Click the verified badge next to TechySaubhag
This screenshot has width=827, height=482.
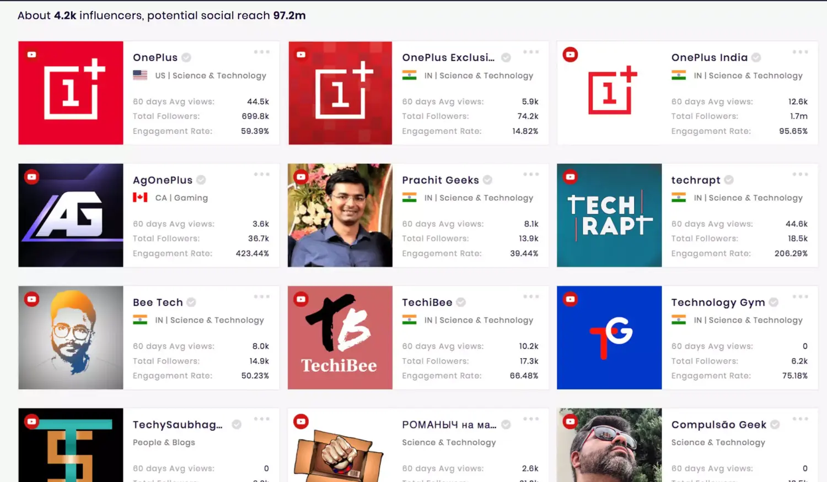pos(237,424)
